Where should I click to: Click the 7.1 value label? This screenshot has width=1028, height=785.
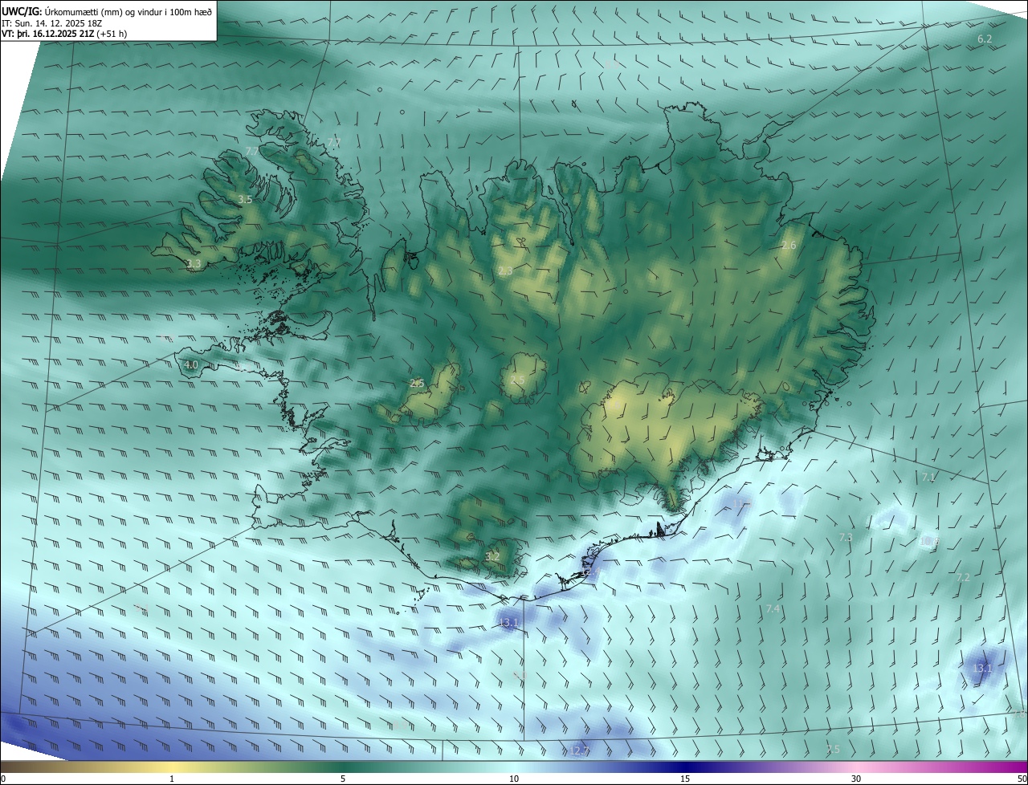point(928,478)
